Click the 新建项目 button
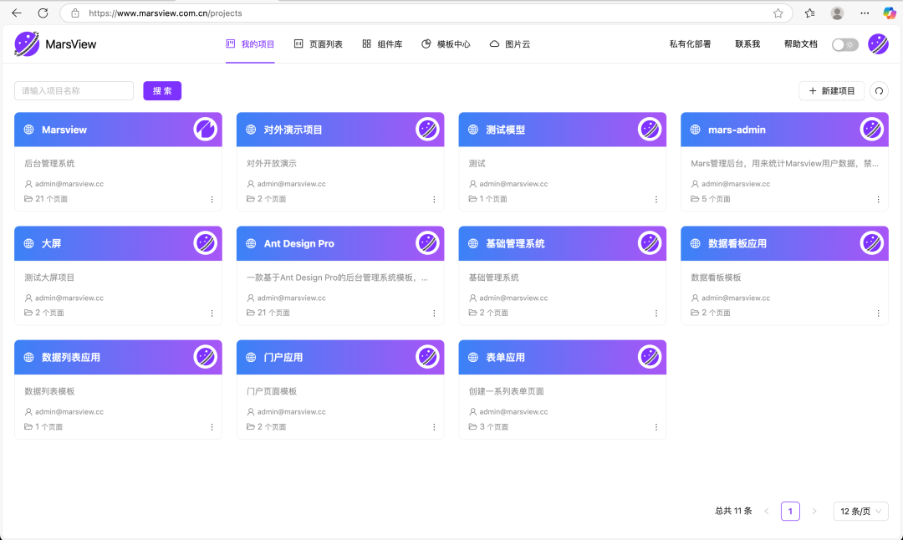Screen dimensions: 903x540 pyautogui.click(x=832, y=91)
